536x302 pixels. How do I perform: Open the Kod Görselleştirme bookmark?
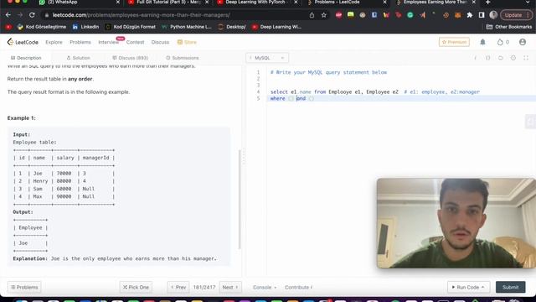pyautogui.click(x=41, y=27)
